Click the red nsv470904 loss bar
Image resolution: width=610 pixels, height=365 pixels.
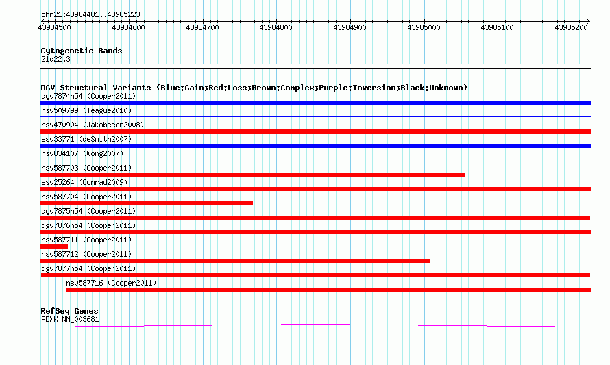coord(315,131)
